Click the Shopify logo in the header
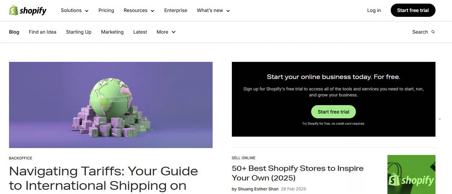The height and width of the screenshot is (194, 452). [x=28, y=10]
